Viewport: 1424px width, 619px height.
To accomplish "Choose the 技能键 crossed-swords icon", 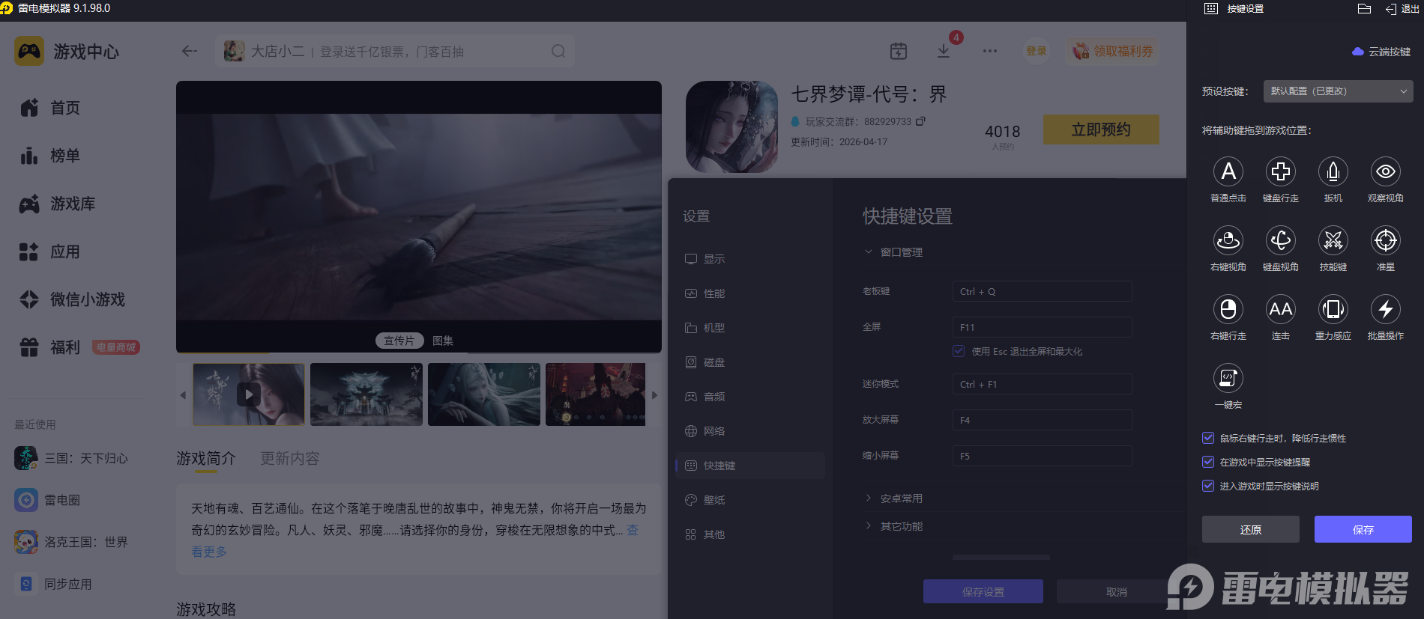I will click(x=1333, y=240).
